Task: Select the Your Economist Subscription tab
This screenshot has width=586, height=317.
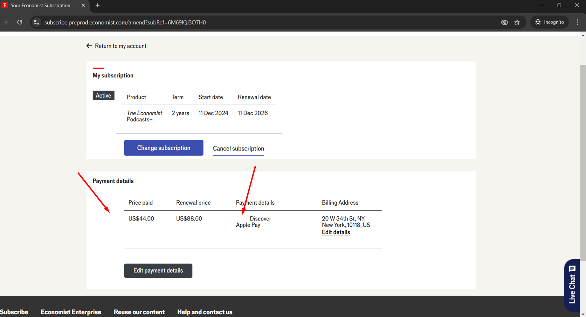Action: (x=41, y=5)
